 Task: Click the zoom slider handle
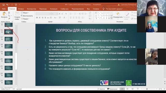[x=147, y=89]
